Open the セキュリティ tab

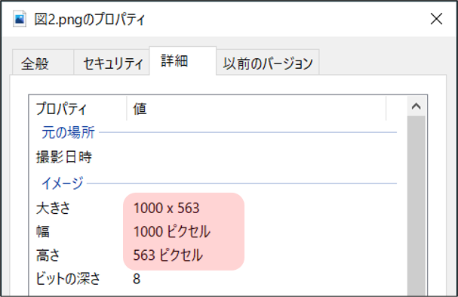[112, 63]
